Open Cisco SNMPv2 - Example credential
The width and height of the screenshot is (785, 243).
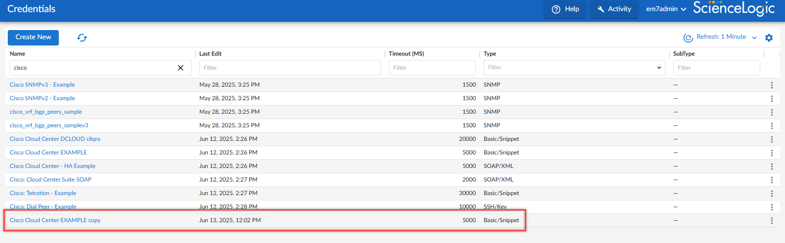coord(42,98)
